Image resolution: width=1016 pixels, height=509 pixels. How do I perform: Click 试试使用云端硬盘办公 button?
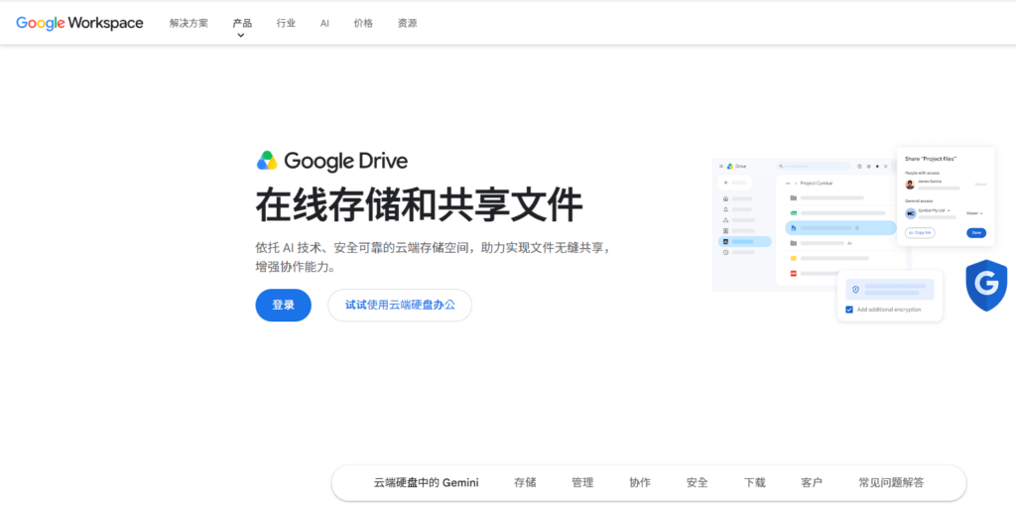pos(400,305)
